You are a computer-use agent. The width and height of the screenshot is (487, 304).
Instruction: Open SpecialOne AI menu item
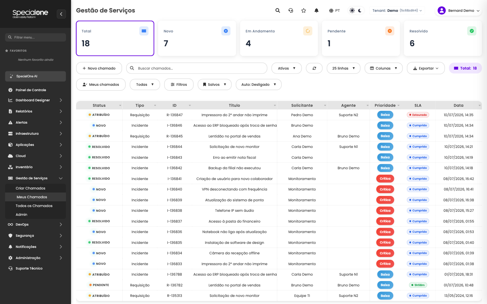36,76
